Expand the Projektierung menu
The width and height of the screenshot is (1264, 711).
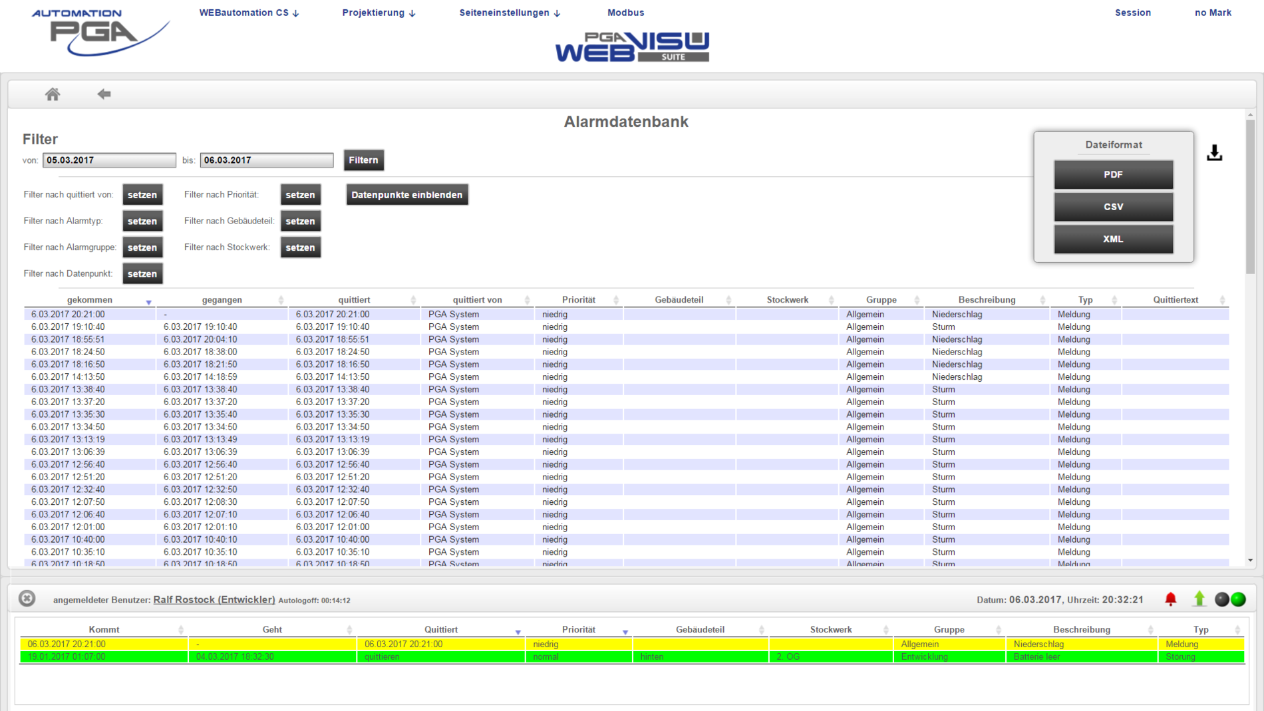379,13
